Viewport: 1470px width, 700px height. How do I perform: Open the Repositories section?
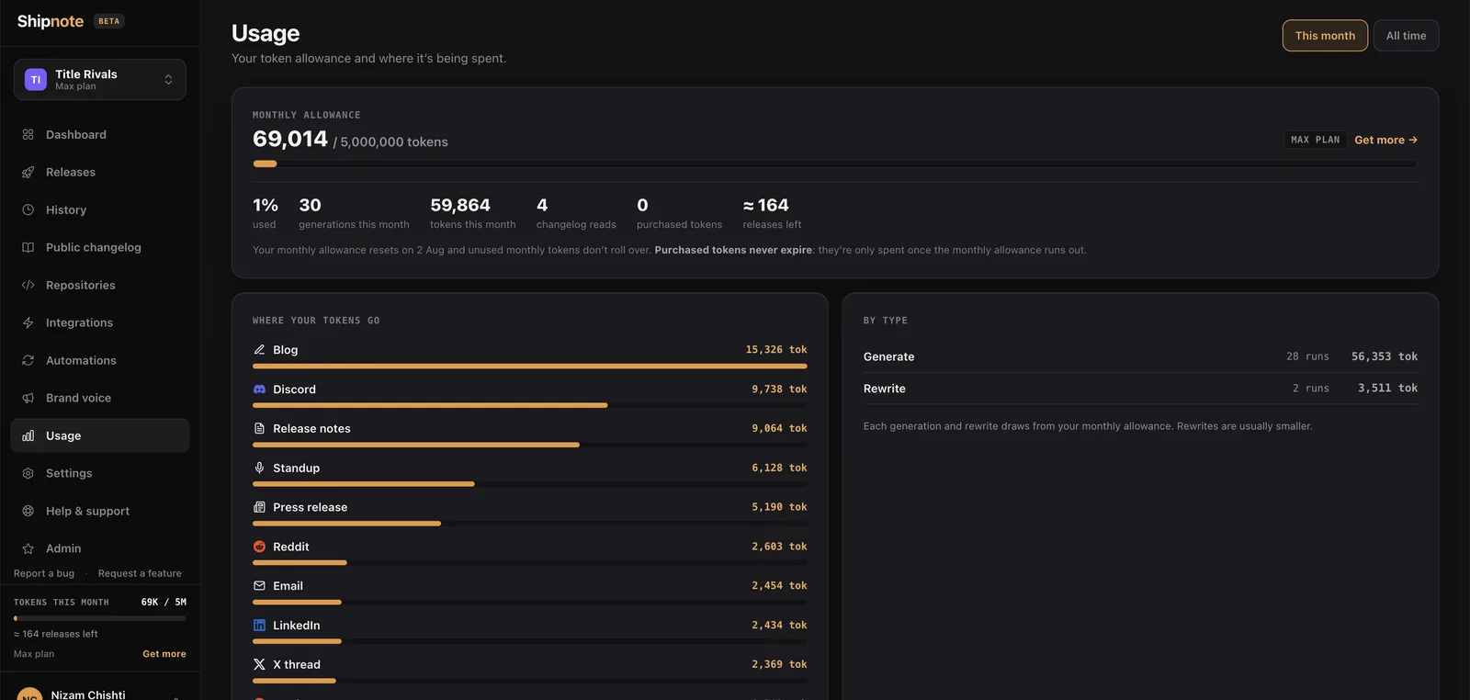coord(100,285)
